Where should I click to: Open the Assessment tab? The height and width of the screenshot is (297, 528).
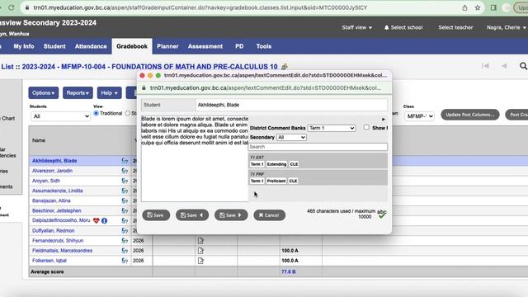pos(205,46)
